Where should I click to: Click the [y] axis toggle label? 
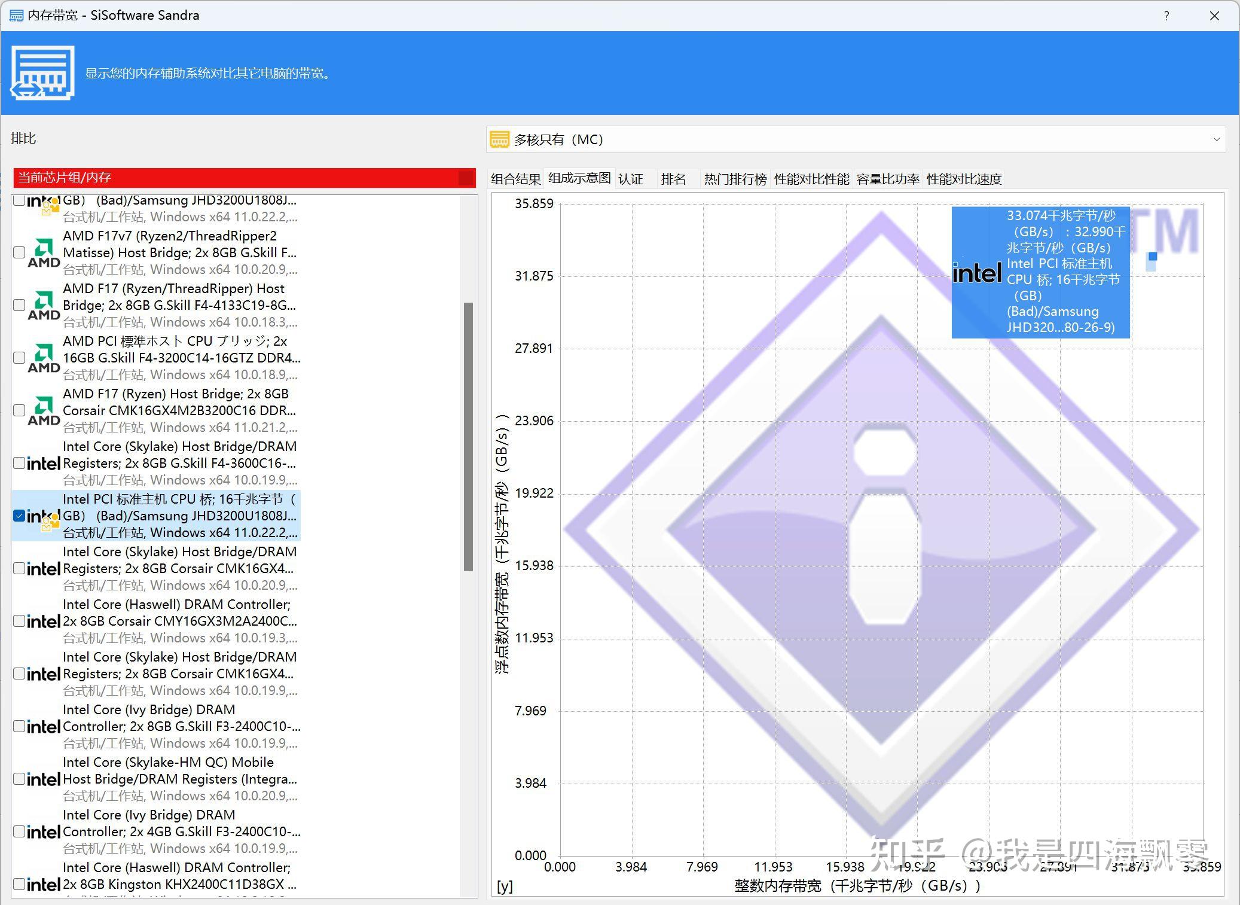coord(505,886)
